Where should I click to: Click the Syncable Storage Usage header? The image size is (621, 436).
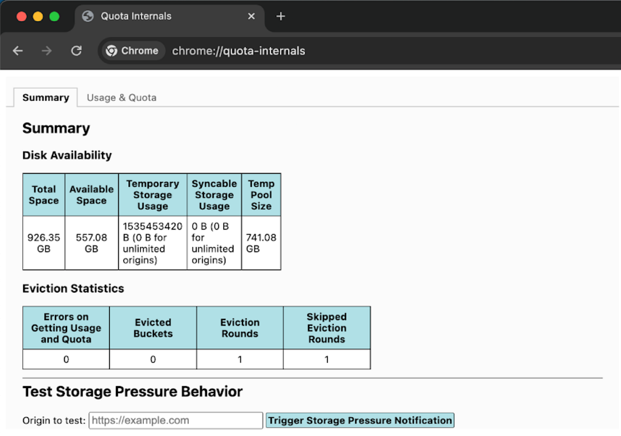214,195
